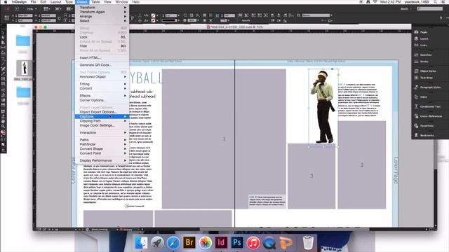This screenshot has height=252, width=449.
Task: Open the File menu
Action: (x=33, y=1)
